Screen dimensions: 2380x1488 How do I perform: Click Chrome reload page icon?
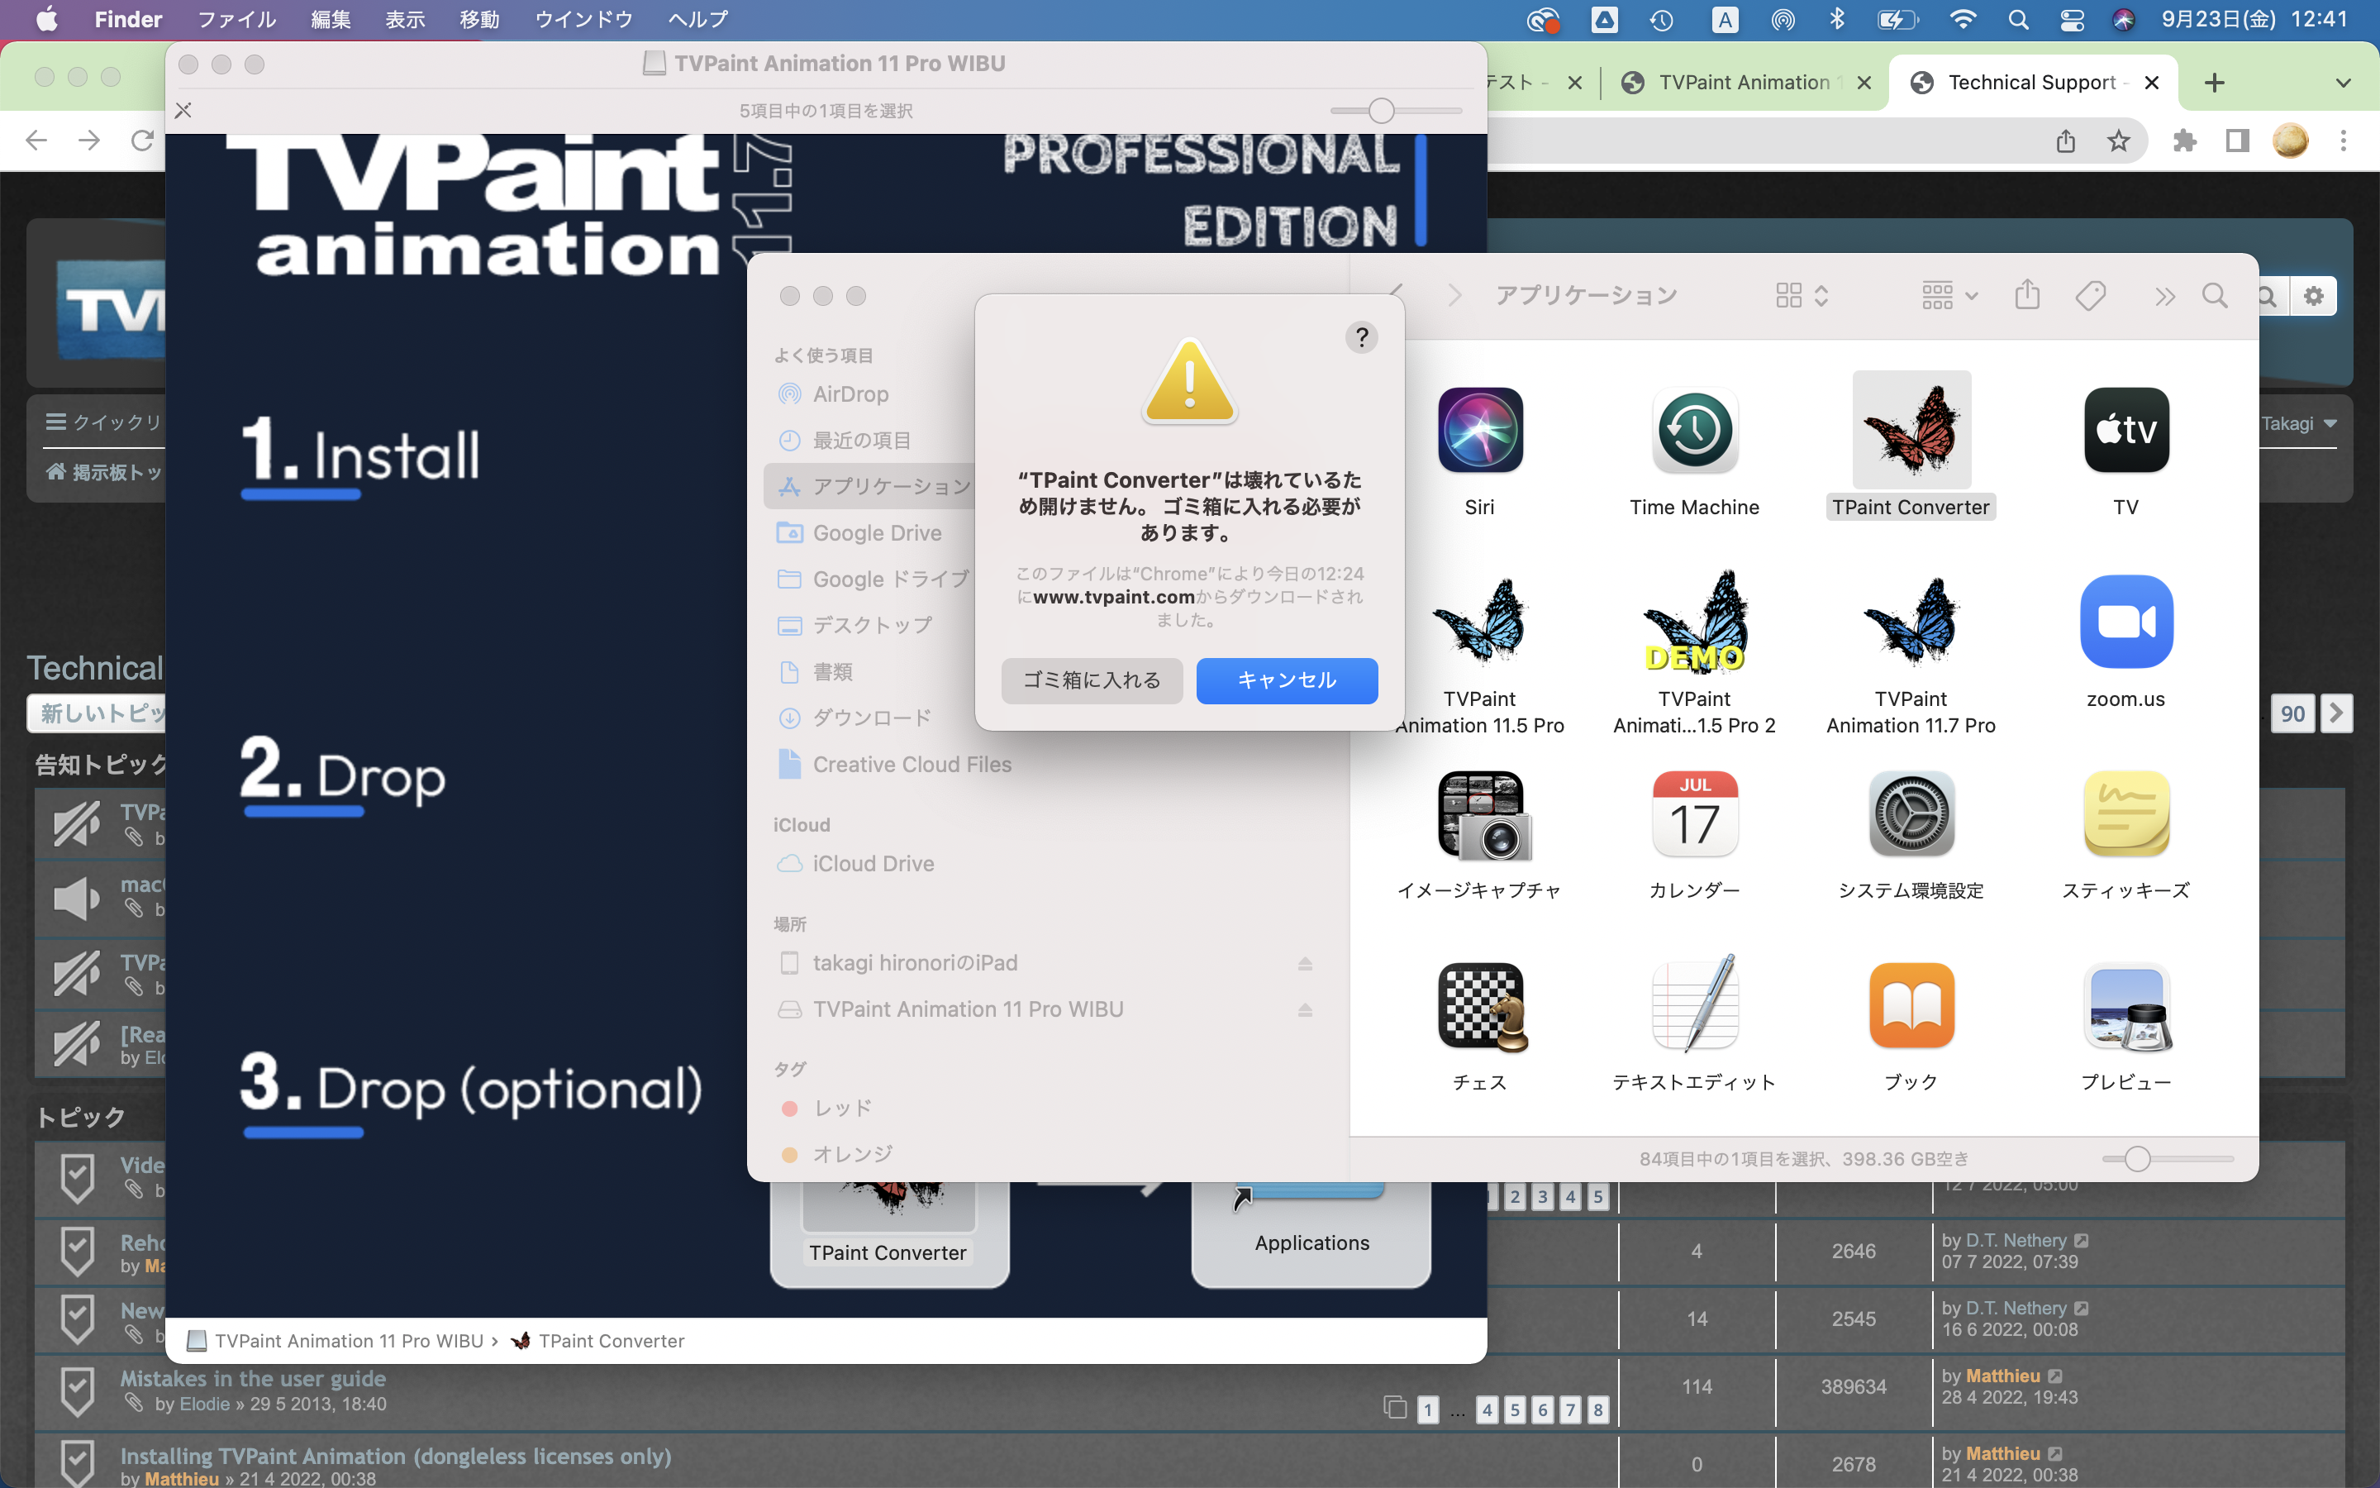(143, 141)
